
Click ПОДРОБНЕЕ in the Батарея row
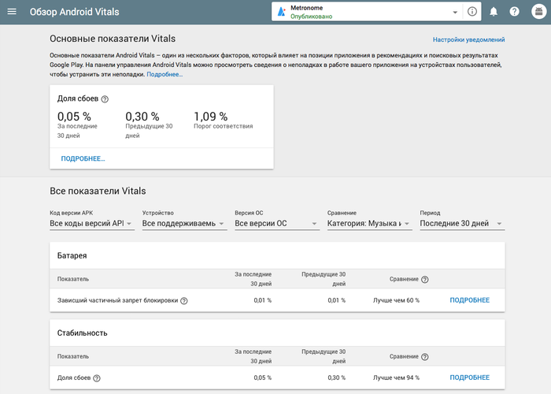point(469,300)
